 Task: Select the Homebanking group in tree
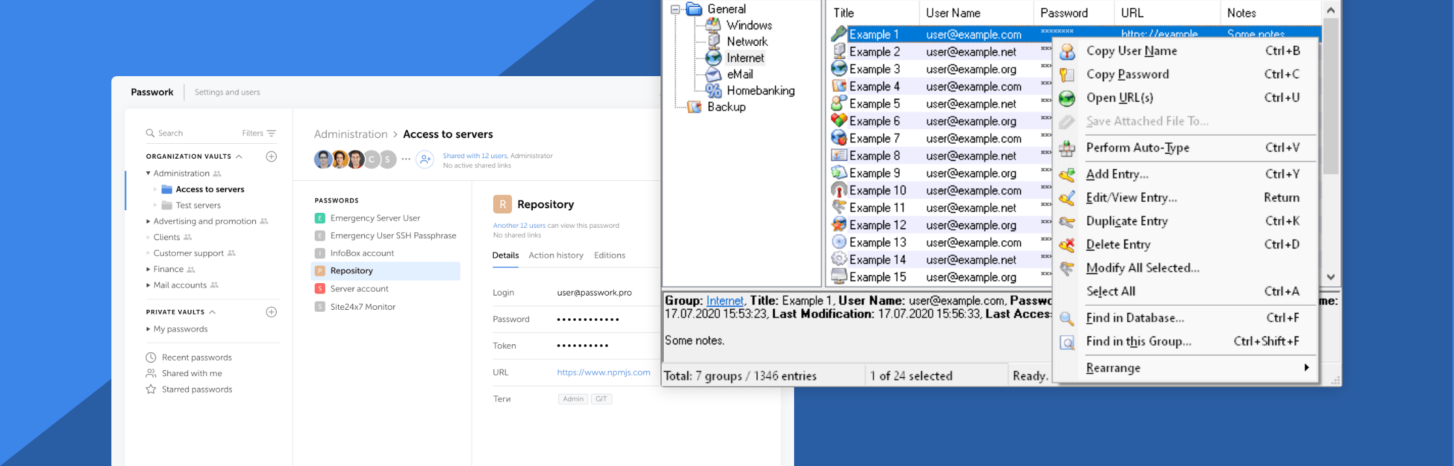click(760, 90)
